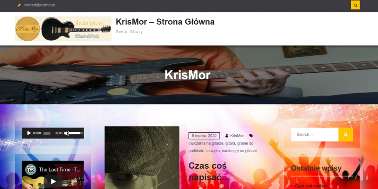Click the KrisMor Świat gitary logo image

63,29
